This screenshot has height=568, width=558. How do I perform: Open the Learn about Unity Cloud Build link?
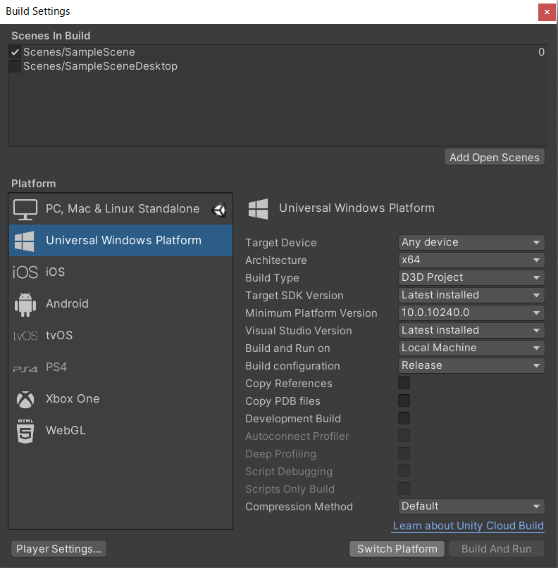click(x=468, y=526)
